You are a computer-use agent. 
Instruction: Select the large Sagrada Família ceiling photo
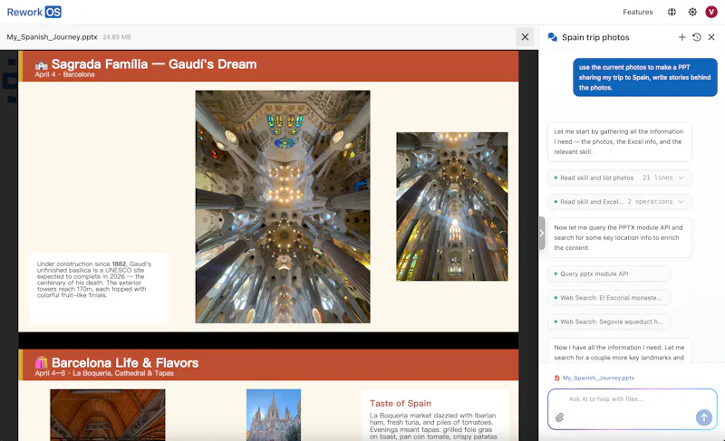pyautogui.click(x=283, y=206)
